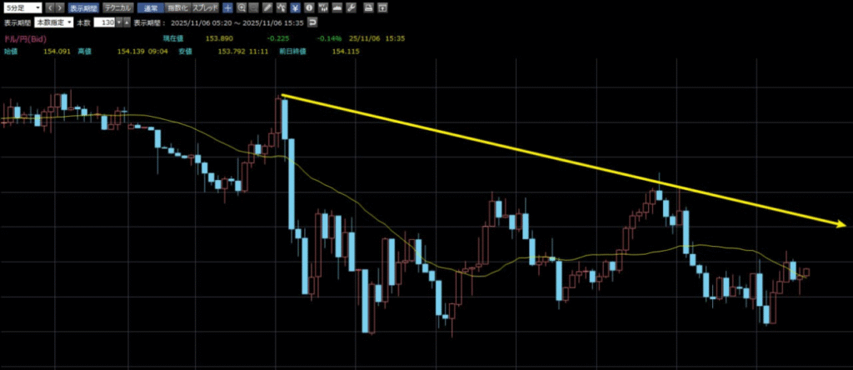
Task: Click the yen symbol icon
Action: 294,7
